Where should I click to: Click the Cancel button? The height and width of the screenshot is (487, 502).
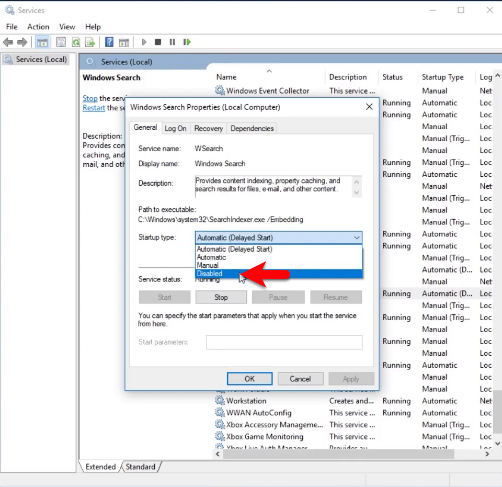pyautogui.click(x=300, y=379)
